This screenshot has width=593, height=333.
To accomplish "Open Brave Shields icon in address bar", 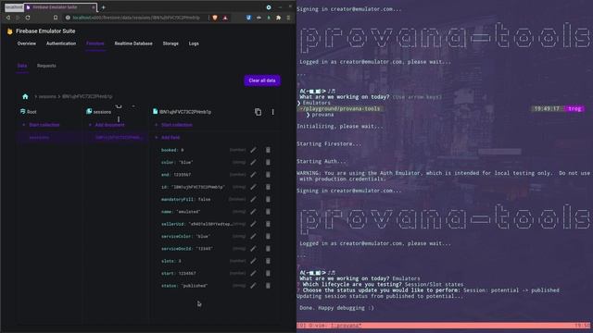I will click(x=215, y=18).
